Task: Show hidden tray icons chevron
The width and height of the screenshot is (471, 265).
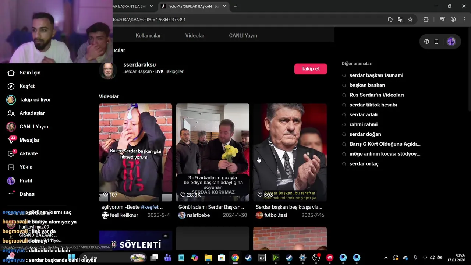Action: [386, 258]
